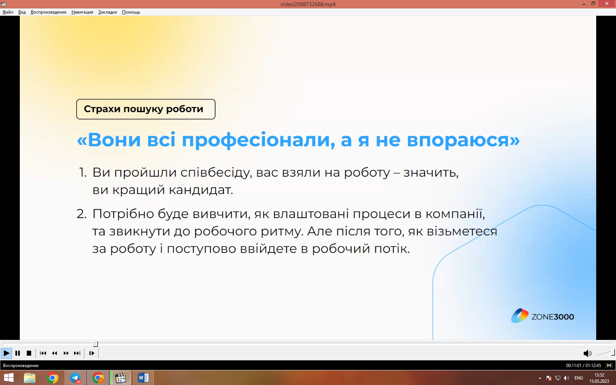
Task: Open the second Chrome profile taskbar icon
Action: [x=98, y=378]
